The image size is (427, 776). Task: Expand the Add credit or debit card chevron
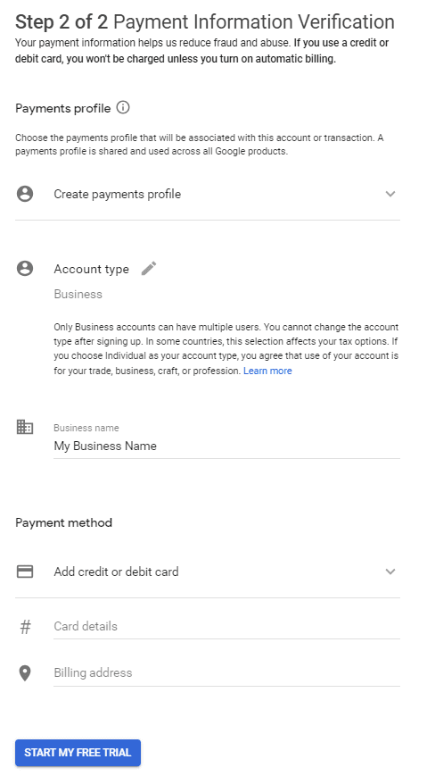390,572
